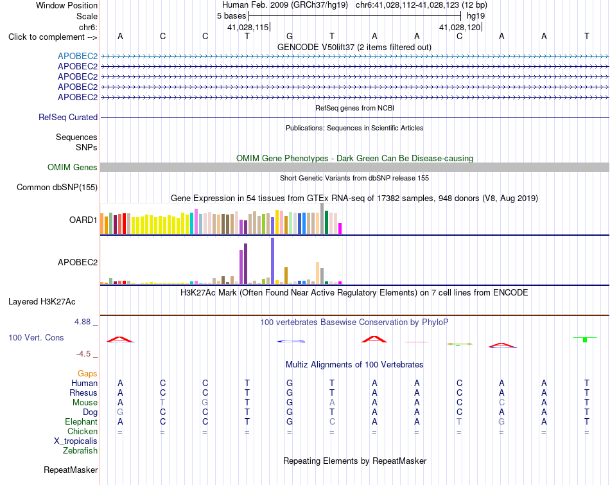Click APOBEC2 label beside the expression chart
Screen dimensions: 610x485
pyautogui.click(x=78, y=262)
